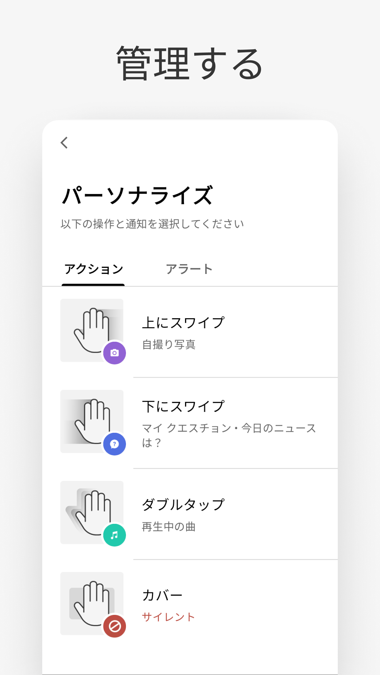Tap the blue question mark badge icon
Image resolution: width=380 pixels, height=675 pixels.
point(115,444)
